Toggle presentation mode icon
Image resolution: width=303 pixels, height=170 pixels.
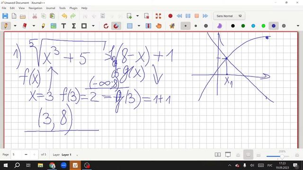(x=228, y=154)
